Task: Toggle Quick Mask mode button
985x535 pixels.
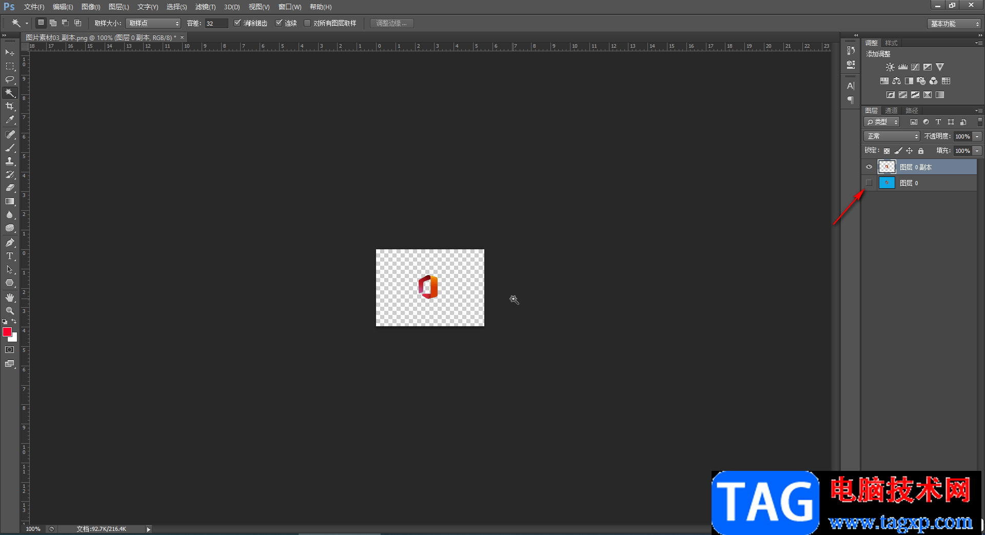Action: click(x=10, y=350)
